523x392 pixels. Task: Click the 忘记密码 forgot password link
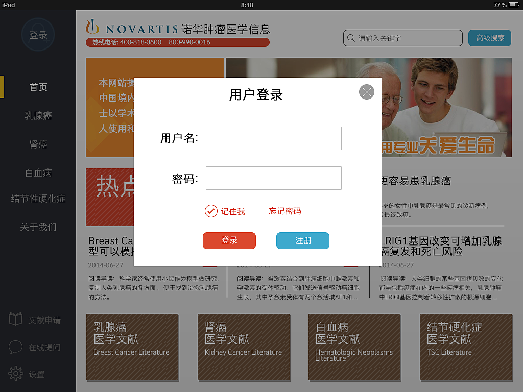tap(285, 211)
